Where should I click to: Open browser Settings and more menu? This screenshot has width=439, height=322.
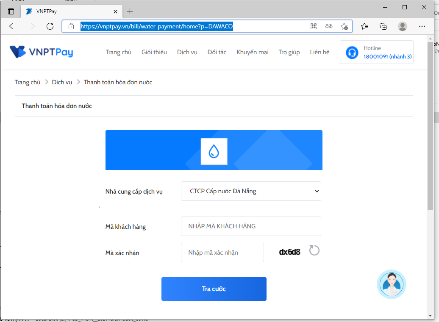[x=422, y=26]
